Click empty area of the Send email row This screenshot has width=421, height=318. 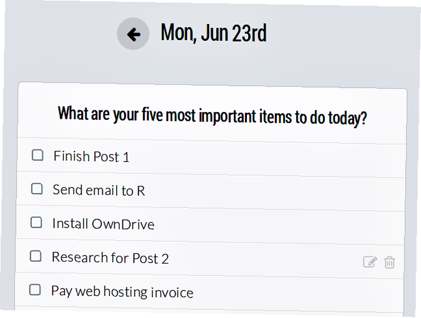pyautogui.click(x=274, y=192)
